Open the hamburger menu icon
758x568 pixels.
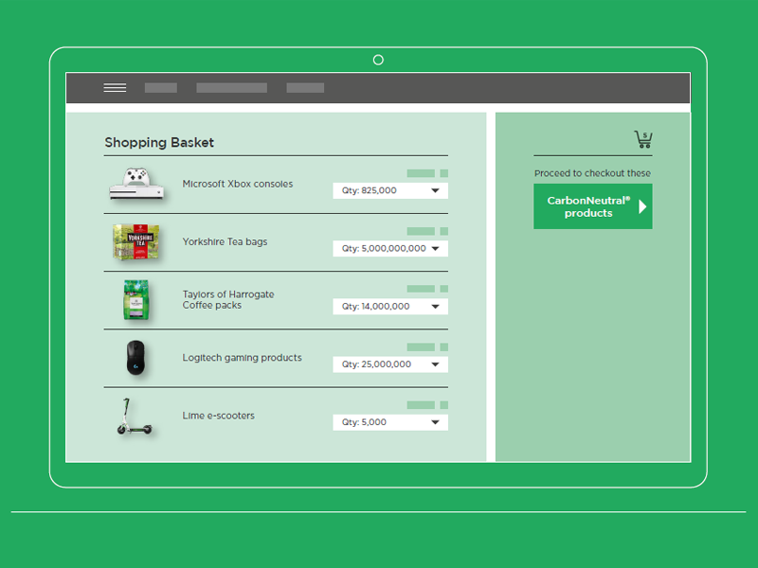point(115,88)
